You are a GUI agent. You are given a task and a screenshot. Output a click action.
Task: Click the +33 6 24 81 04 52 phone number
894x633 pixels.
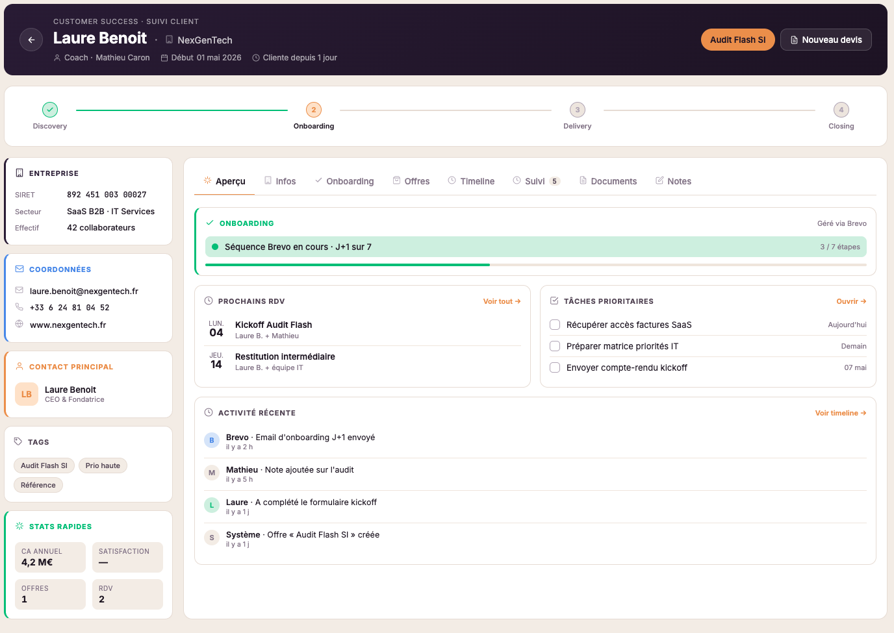pos(70,308)
